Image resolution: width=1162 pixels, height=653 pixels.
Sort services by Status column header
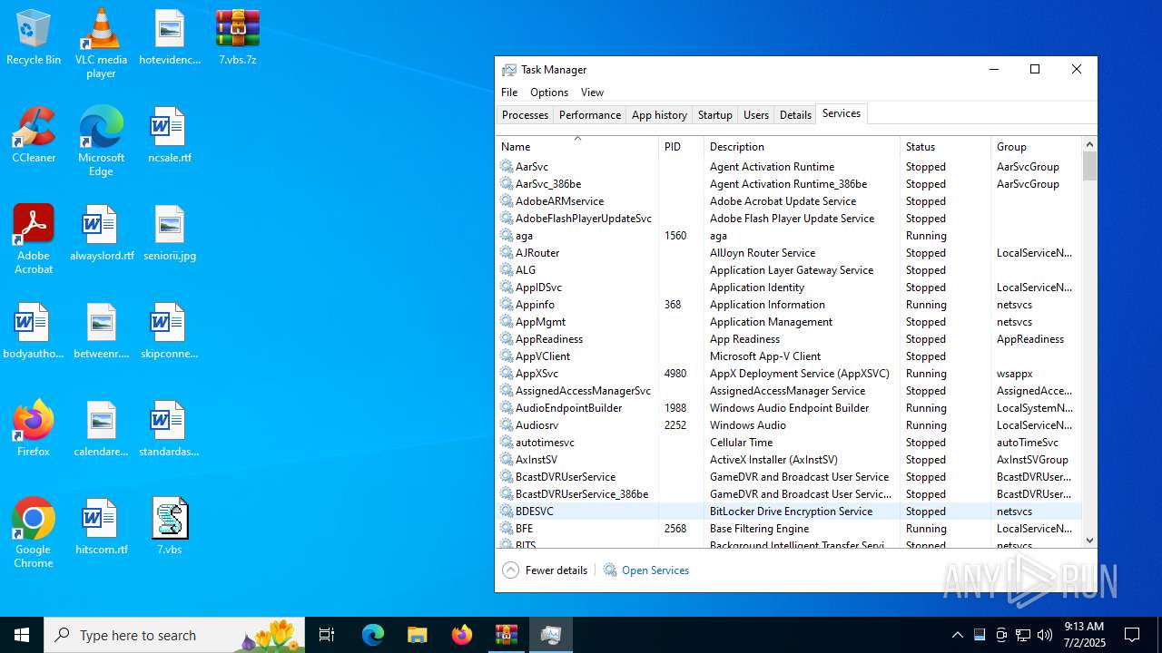[x=945, y=146]
